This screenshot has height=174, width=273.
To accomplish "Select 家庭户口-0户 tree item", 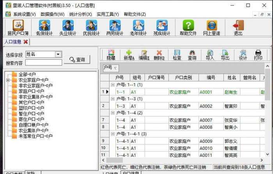I will pos(31,91).
